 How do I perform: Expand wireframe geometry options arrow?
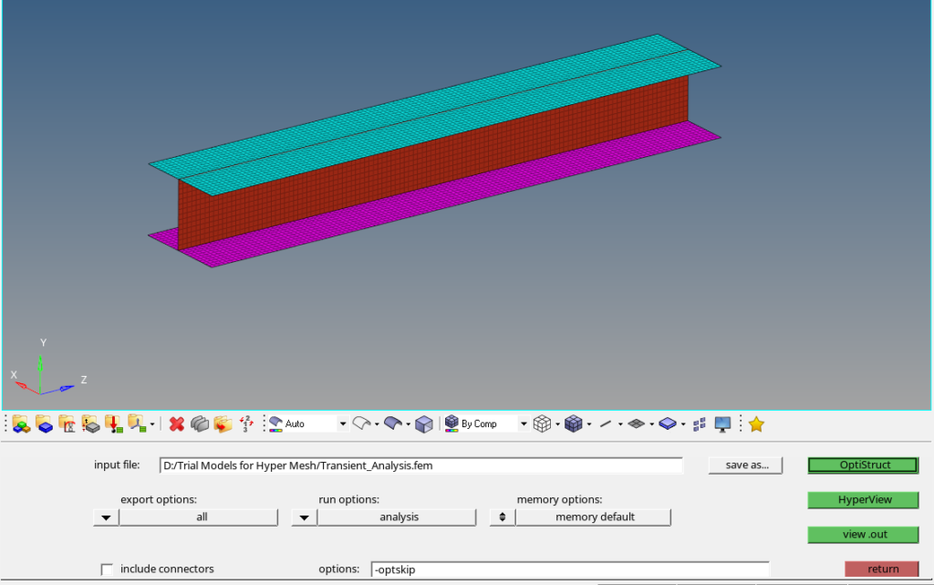pos(377,424)
